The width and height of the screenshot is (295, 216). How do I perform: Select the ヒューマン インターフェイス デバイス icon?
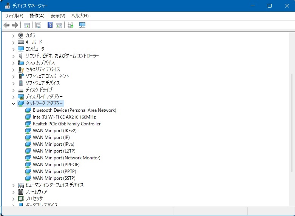[21, 185]
